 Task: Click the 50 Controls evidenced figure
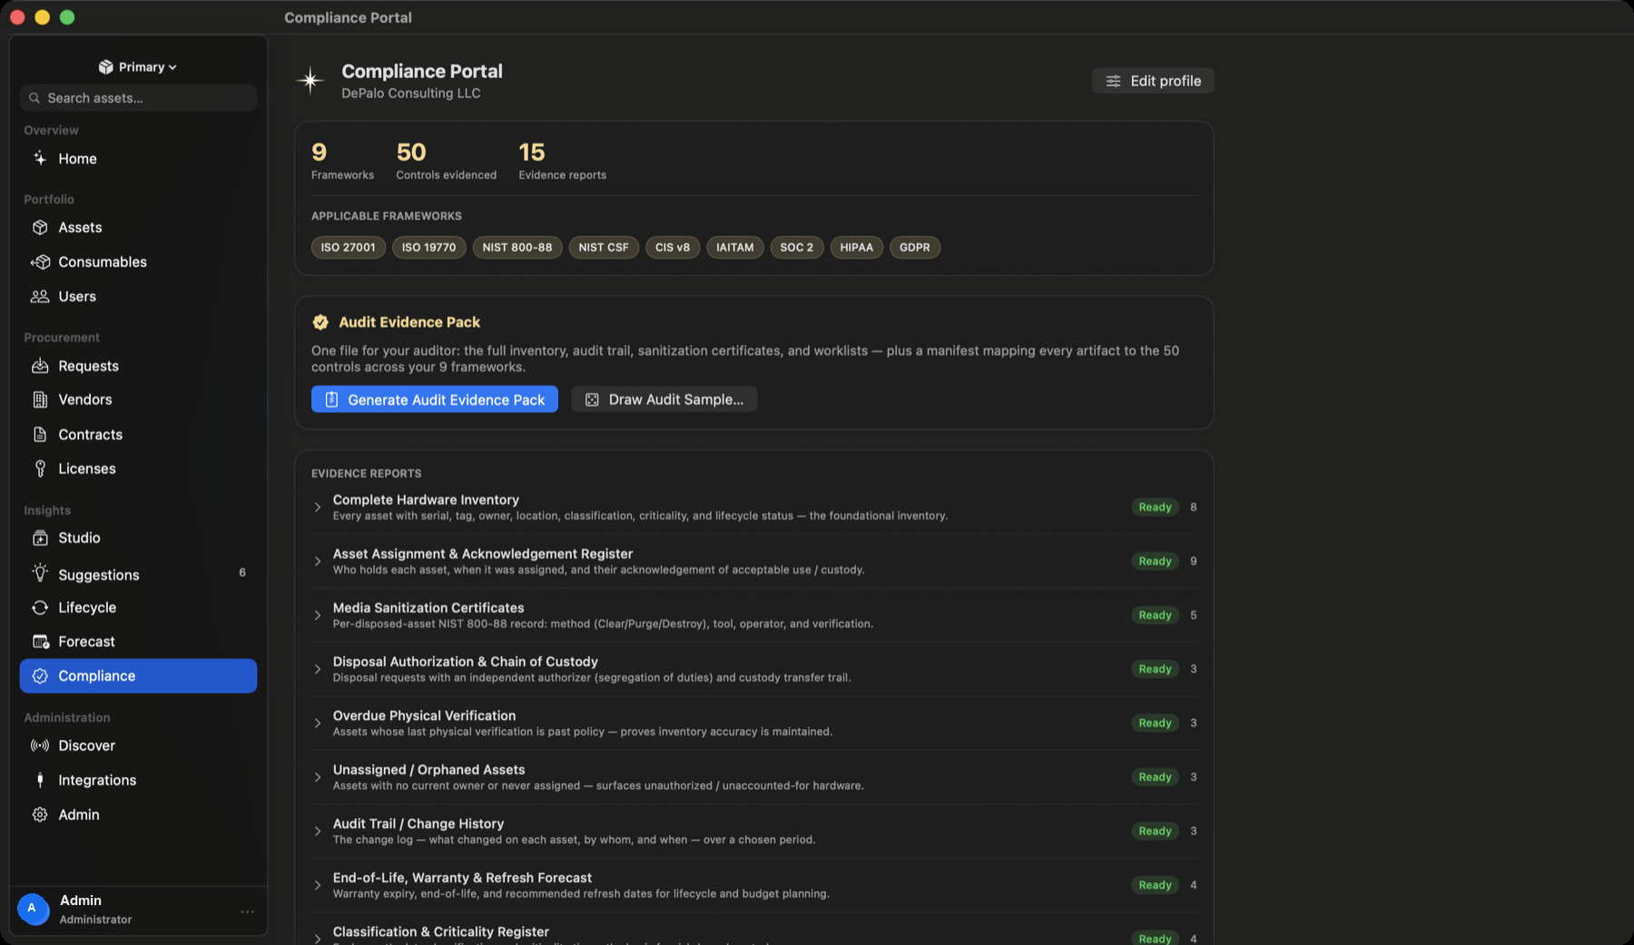coord(411,153)
